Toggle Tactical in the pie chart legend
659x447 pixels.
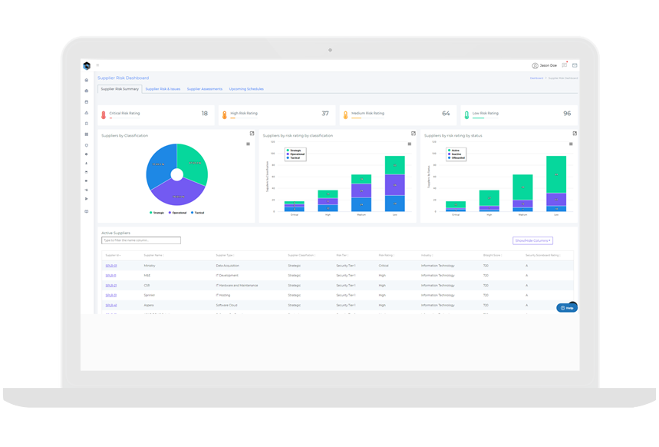(197, 213)
